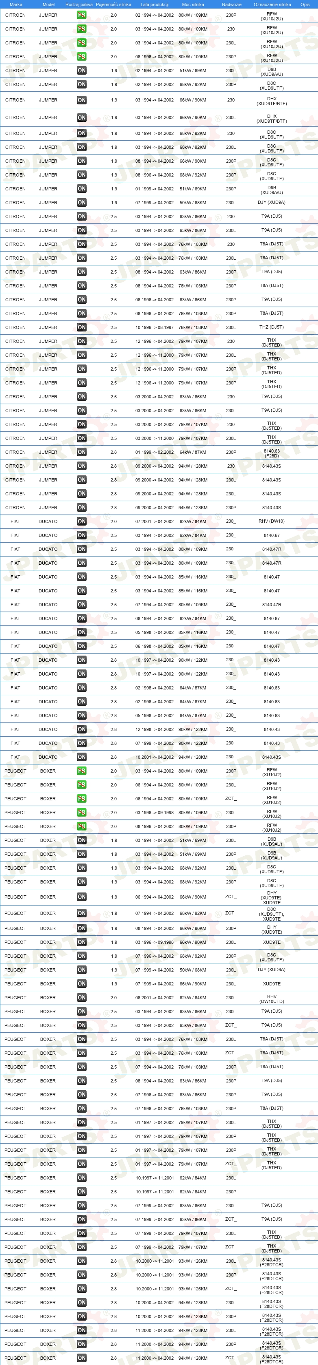Select 94kW / 128KM power in Fiat Ducato row
The height and width of the screenshot is (1365, 318).
click(193, 757)
